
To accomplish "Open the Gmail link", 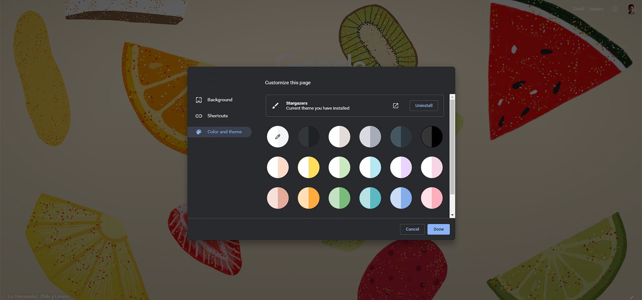I will point(578,9).
